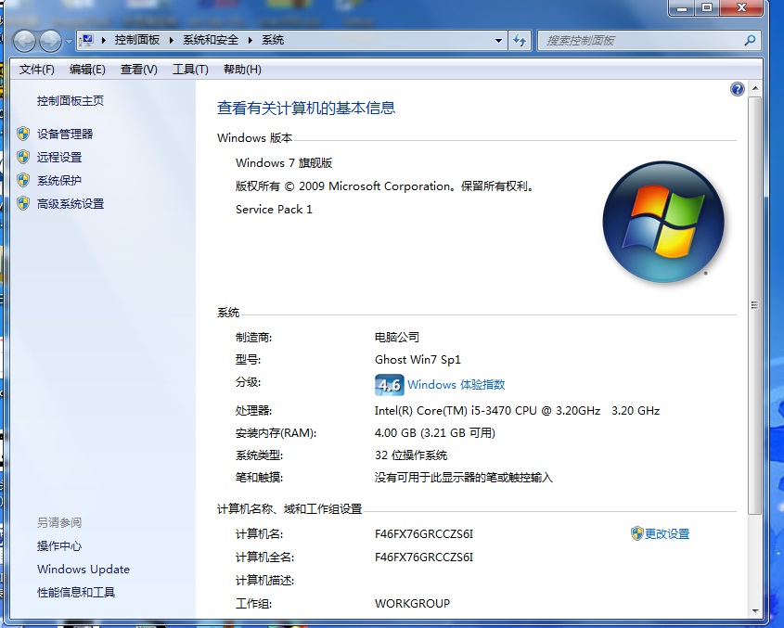Open Windows Update link in sidebar
Image resolution: width=784 pixels, height=628 pixels.
(x=83, y=570)
